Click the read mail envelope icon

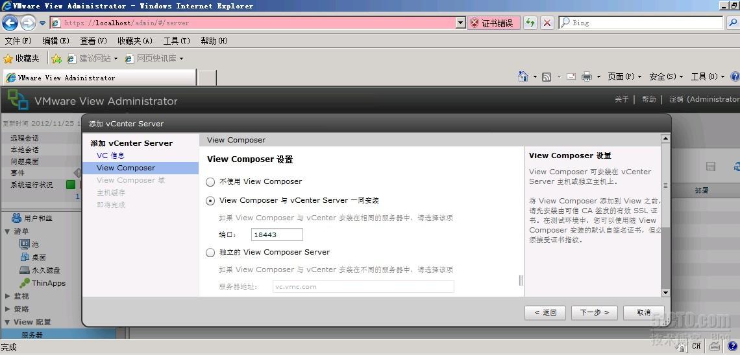[571, 76]
